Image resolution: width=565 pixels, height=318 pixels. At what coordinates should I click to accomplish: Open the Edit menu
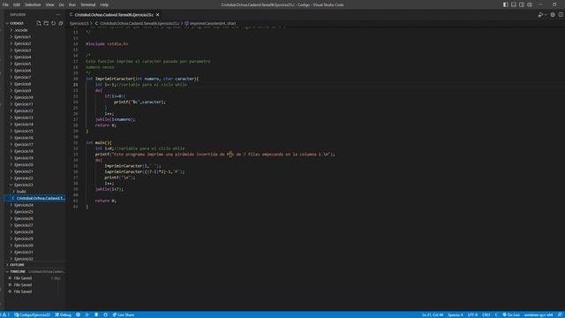[17, 4]
